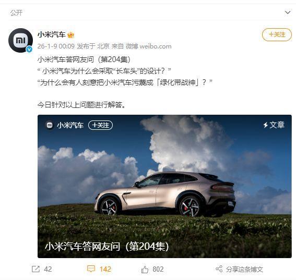Open the 小米汽车 profile avatar
The height and width of the screenshot is (280, 296).
20,40
